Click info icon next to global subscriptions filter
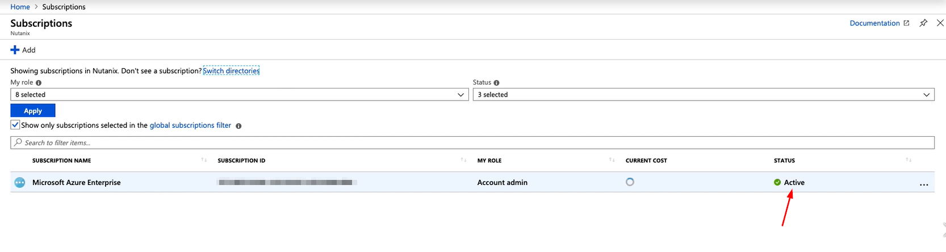 coord(238,126)
